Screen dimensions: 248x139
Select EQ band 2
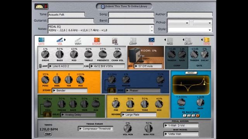(x=189, y=115)
